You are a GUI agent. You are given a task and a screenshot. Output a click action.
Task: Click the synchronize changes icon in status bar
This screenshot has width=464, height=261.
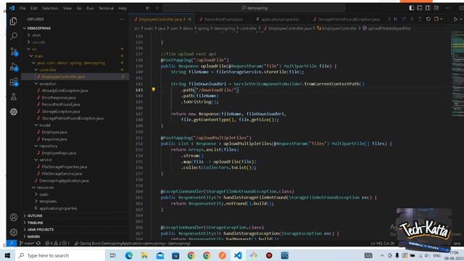[x=38, y=244]
